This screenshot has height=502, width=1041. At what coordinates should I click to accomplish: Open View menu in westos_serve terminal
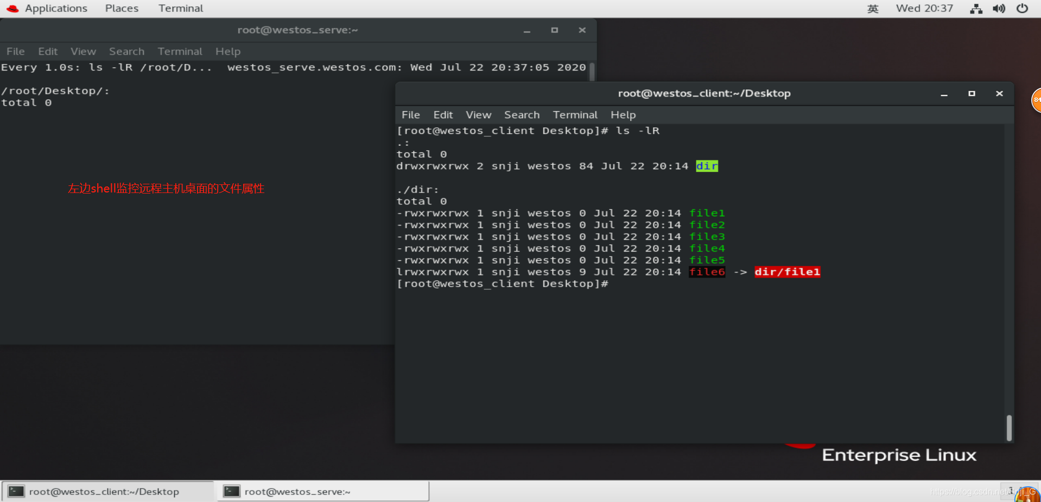pos(83,52)
